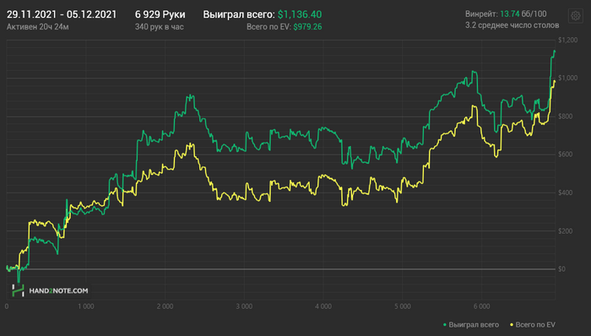Viewport: 591px width, 336px height.
Task: Click the winrate value 13.74 бб/100
Action: pos(523,14)
